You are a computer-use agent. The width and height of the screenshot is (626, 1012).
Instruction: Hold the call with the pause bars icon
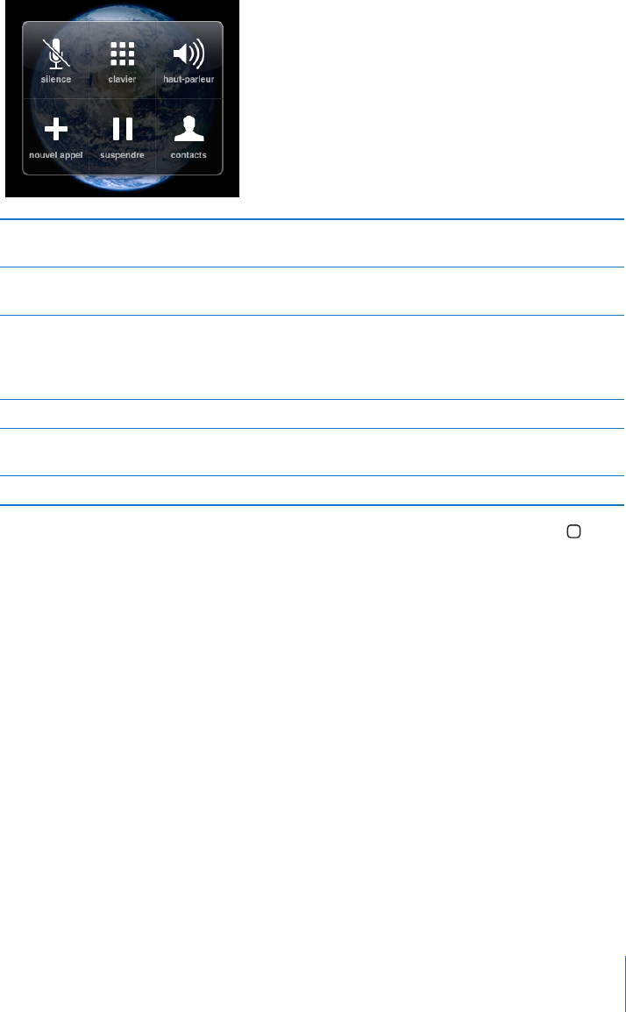pos(122,129)
